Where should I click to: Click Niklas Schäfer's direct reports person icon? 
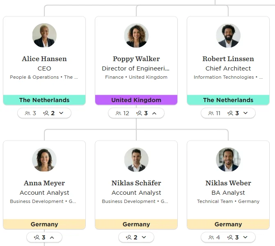click(x=128, y=237)
